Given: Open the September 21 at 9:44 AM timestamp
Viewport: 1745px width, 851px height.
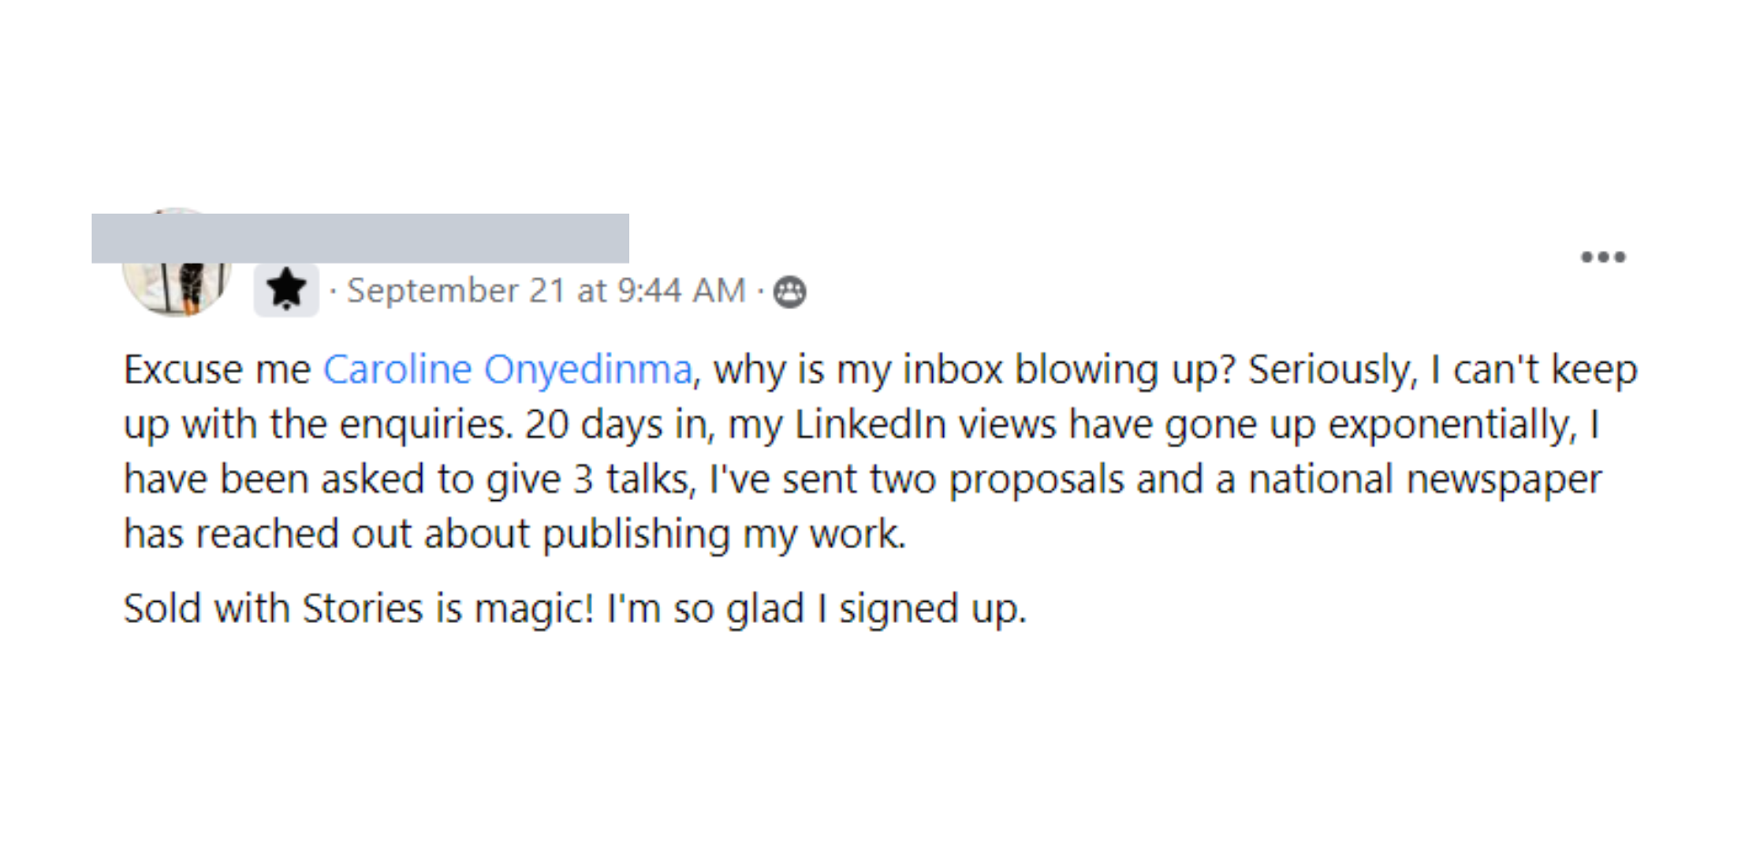Looking at the screenshot, I should click(547, 291).
